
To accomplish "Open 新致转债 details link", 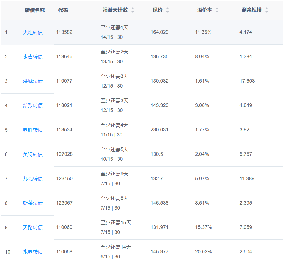I will (33, 106).
